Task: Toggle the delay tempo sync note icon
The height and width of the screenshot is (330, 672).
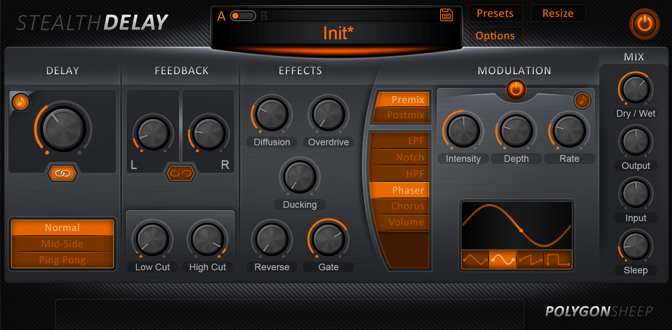Action: tap(20, 102)
